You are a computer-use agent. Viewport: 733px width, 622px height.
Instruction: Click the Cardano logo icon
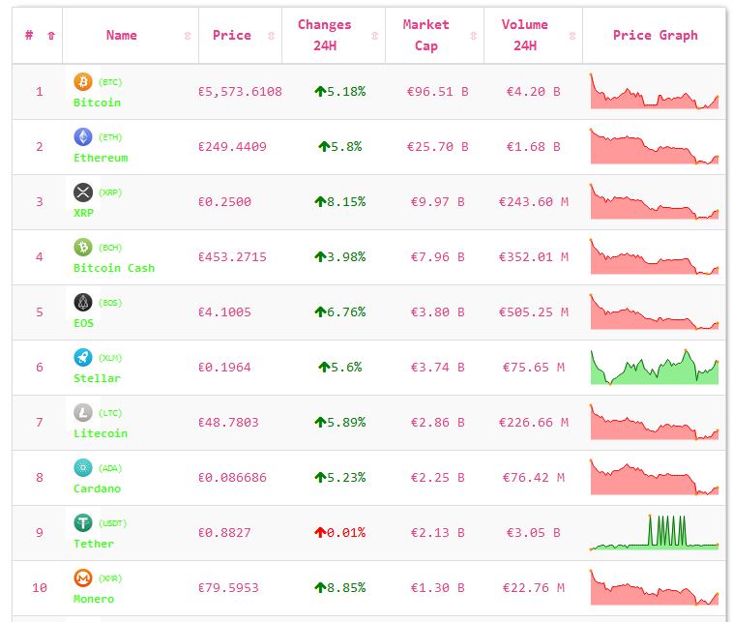[x=83, y=468]
